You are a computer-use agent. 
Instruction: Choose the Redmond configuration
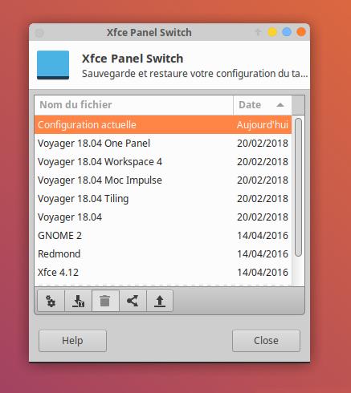click(163, 254)
